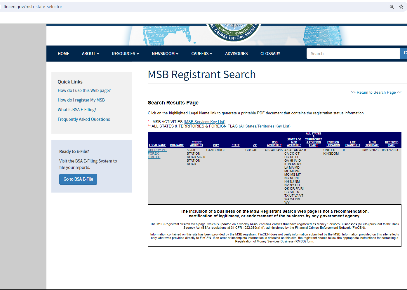Viewport: 407px width, 290px height.
Task: Open the ADVISORIES menu item
Action: (x=236, y=54)
